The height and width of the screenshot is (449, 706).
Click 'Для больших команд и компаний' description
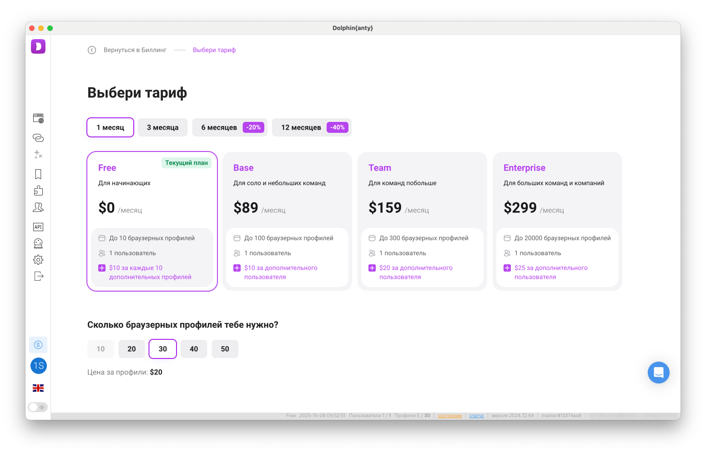[x=554, y=183]
